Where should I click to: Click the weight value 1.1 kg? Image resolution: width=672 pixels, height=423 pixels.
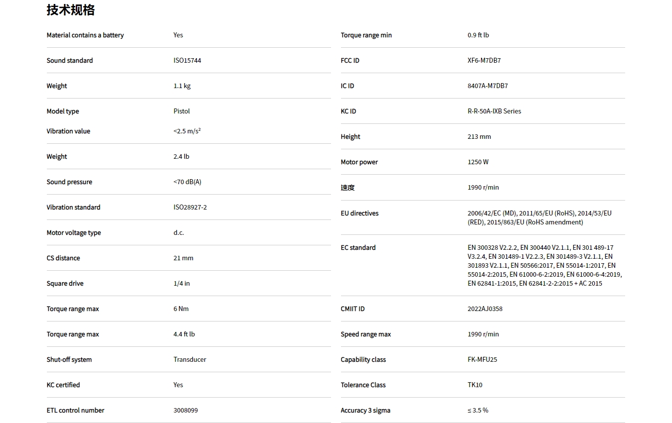(182, 86)
